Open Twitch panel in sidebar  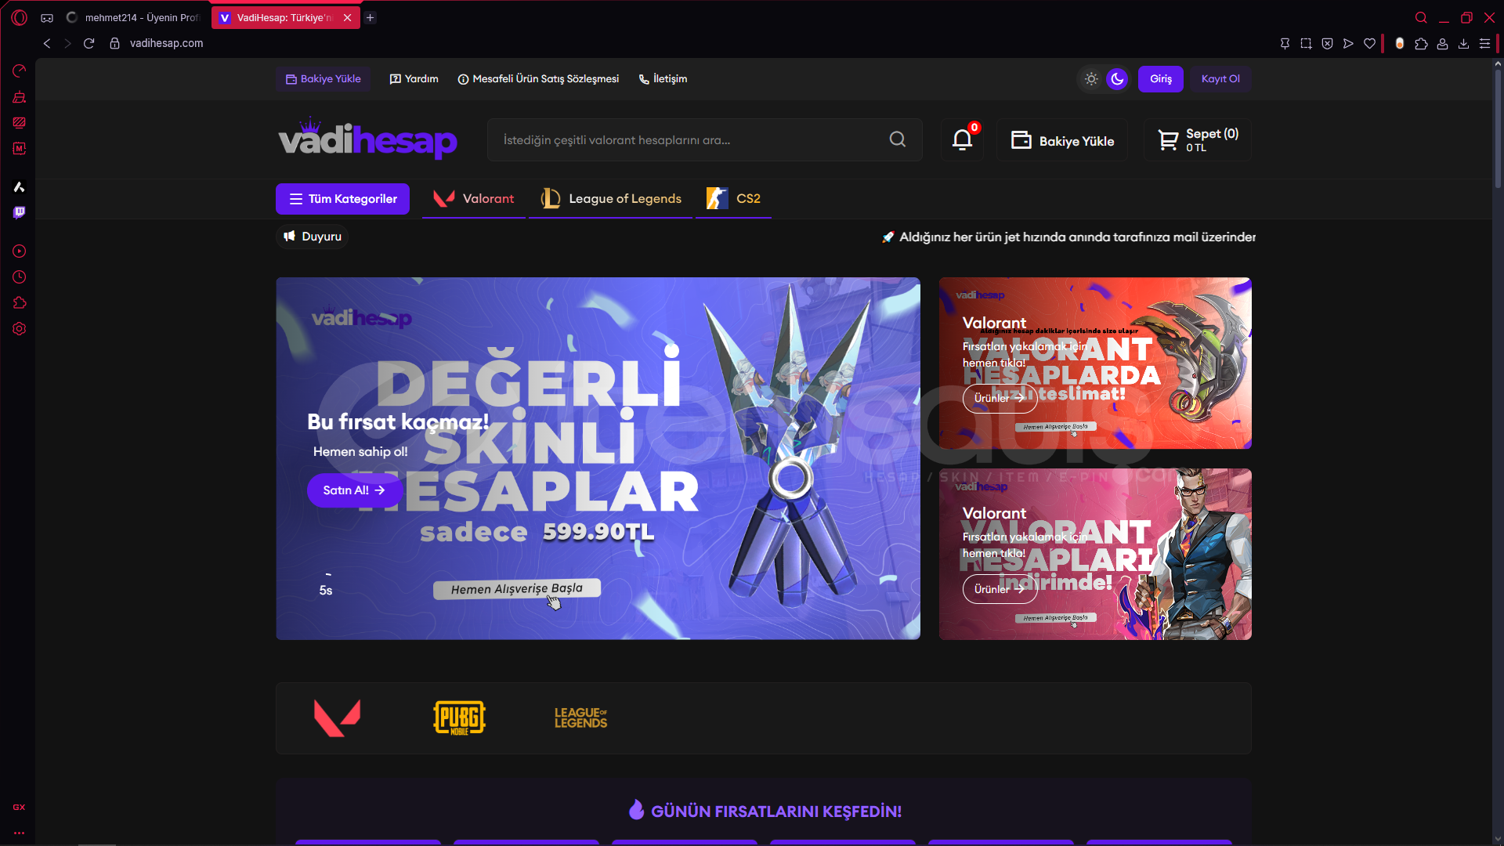tap(20, 212)
